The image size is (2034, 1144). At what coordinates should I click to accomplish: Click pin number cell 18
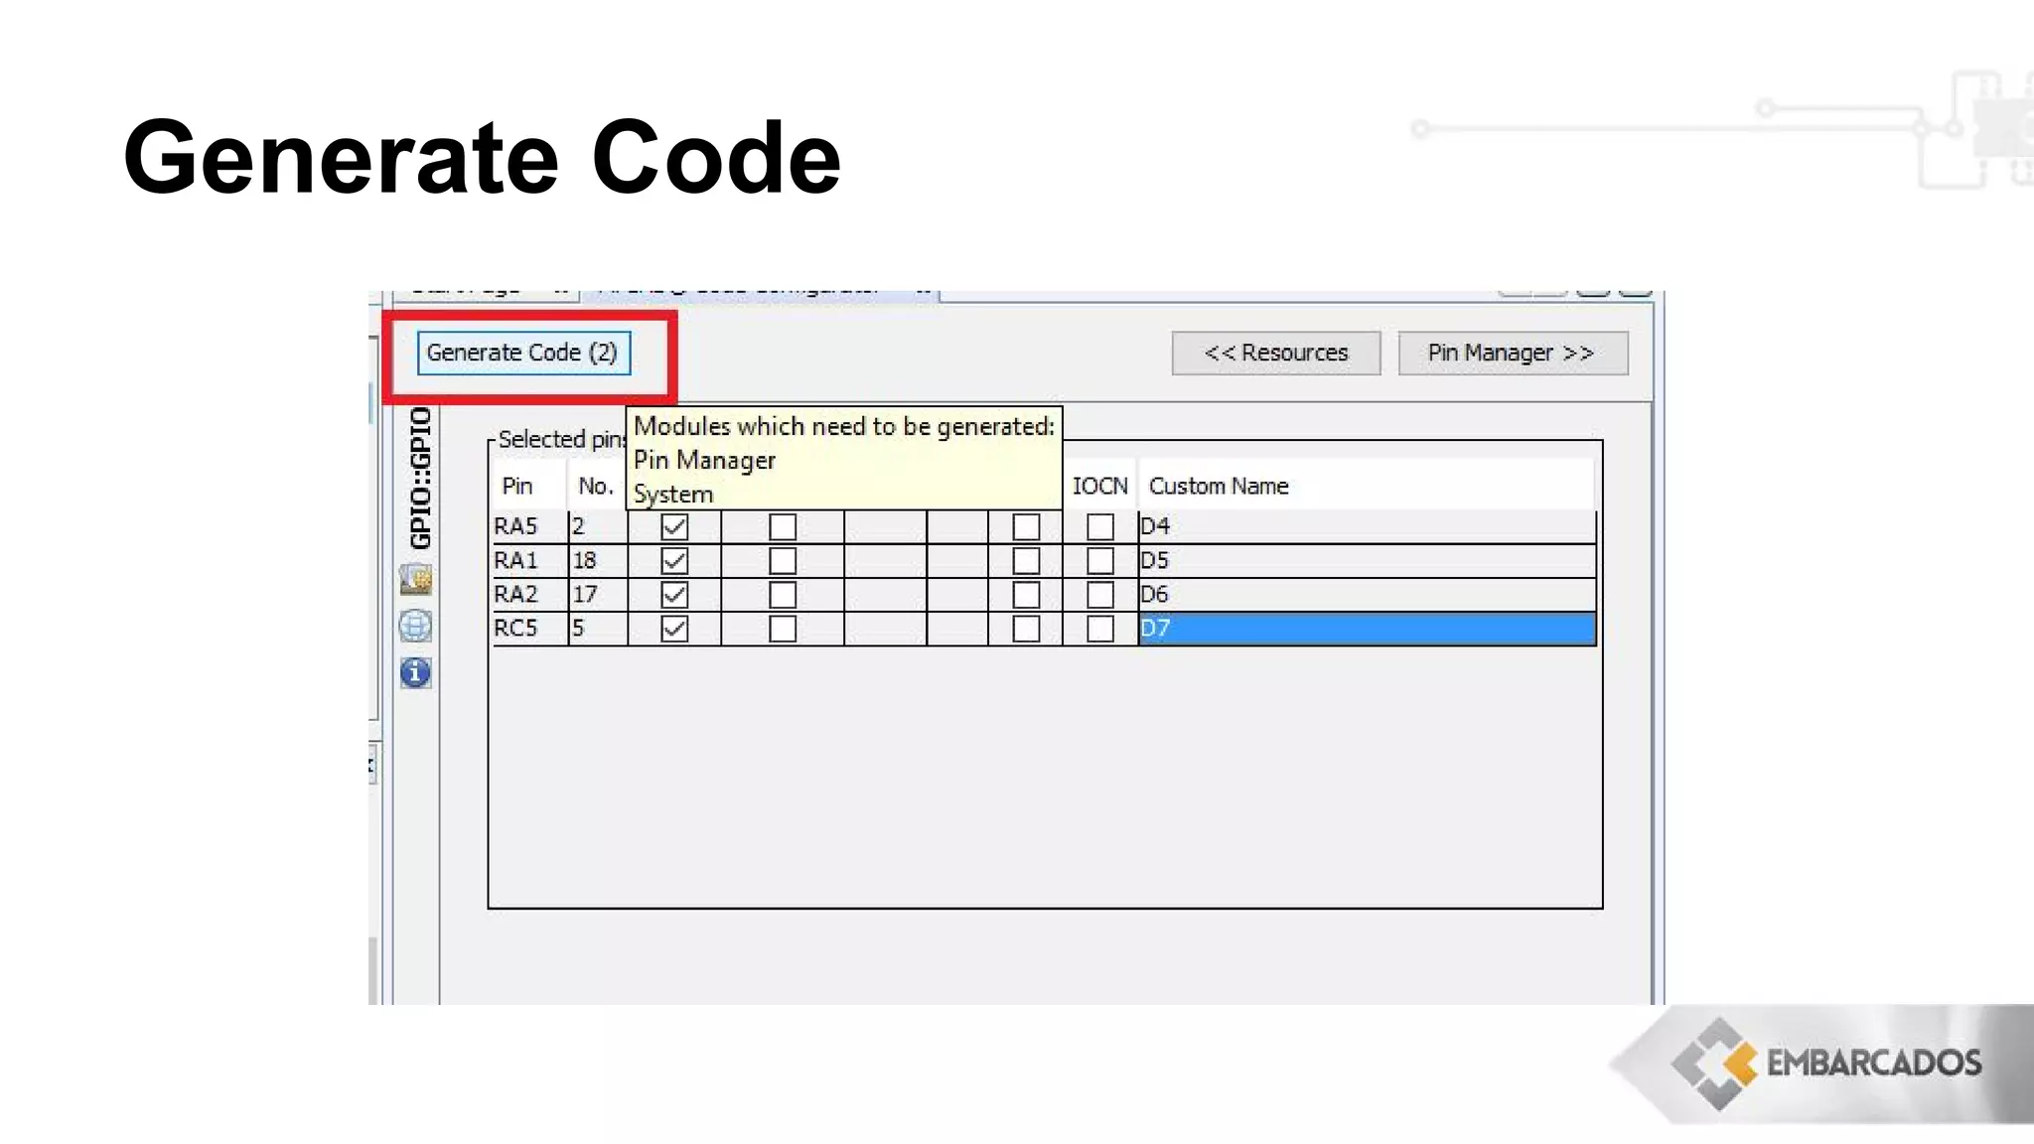(x=598, y=561)
